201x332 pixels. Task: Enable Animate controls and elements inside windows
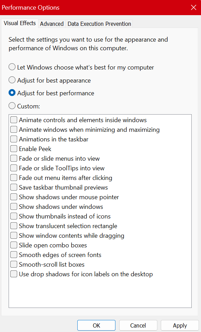[13, 120]
